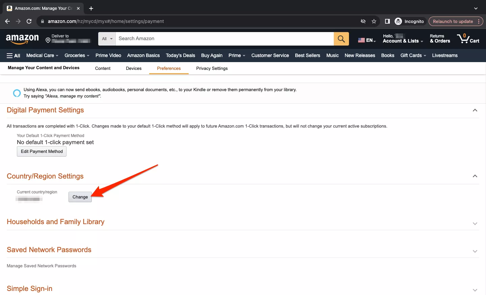Click the Households and Family Library title
Viewport: 486px width, 295px height.
pyautogui.click(x=56, y=222)
